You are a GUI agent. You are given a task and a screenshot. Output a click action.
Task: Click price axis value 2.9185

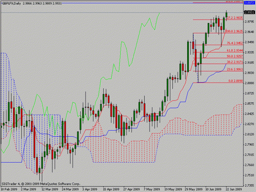249,63
